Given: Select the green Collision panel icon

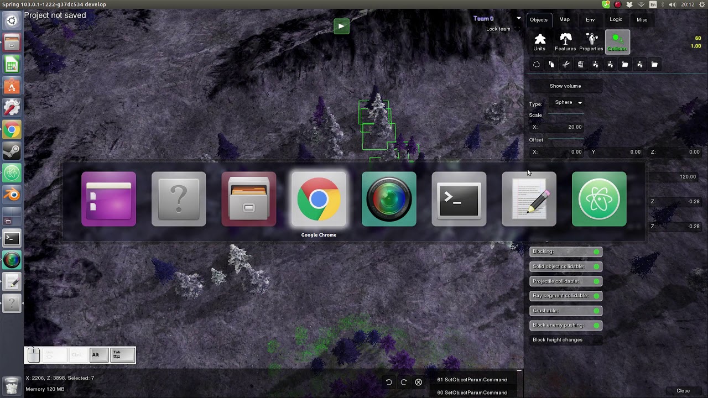Looking at the screenshot, I should (x=617, y=42).
